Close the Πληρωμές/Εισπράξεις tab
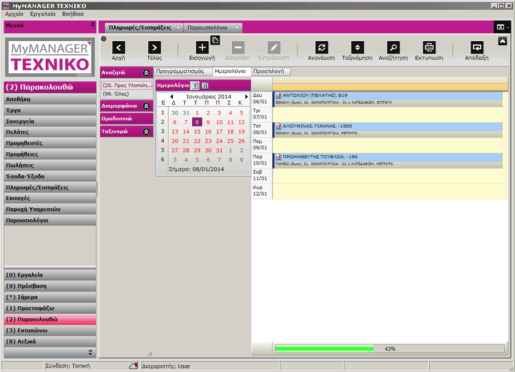The height and width of the screenshot is (372, 515). [178, 27]
